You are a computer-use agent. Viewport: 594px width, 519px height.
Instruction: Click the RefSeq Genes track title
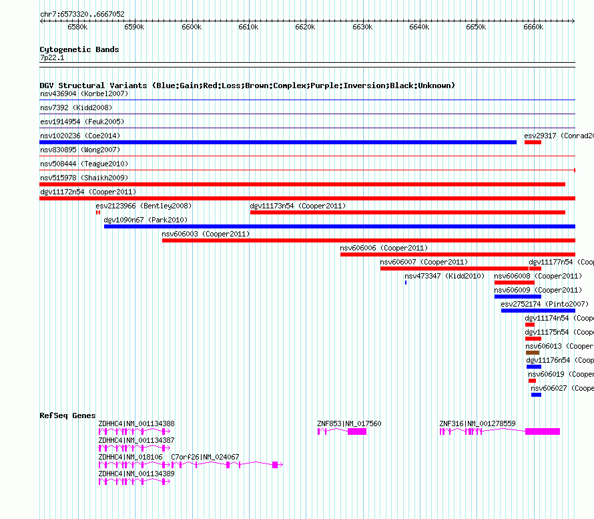point(67,415)
